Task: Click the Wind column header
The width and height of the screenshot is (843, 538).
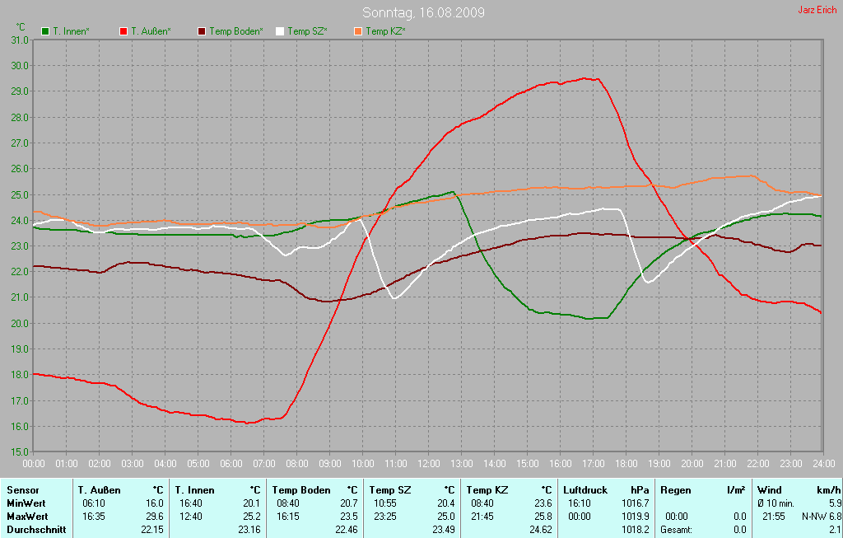Action: click(770, 490)
